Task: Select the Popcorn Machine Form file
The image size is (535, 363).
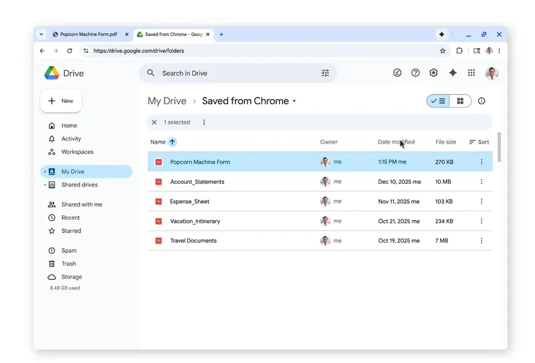Action: point(320,162)
